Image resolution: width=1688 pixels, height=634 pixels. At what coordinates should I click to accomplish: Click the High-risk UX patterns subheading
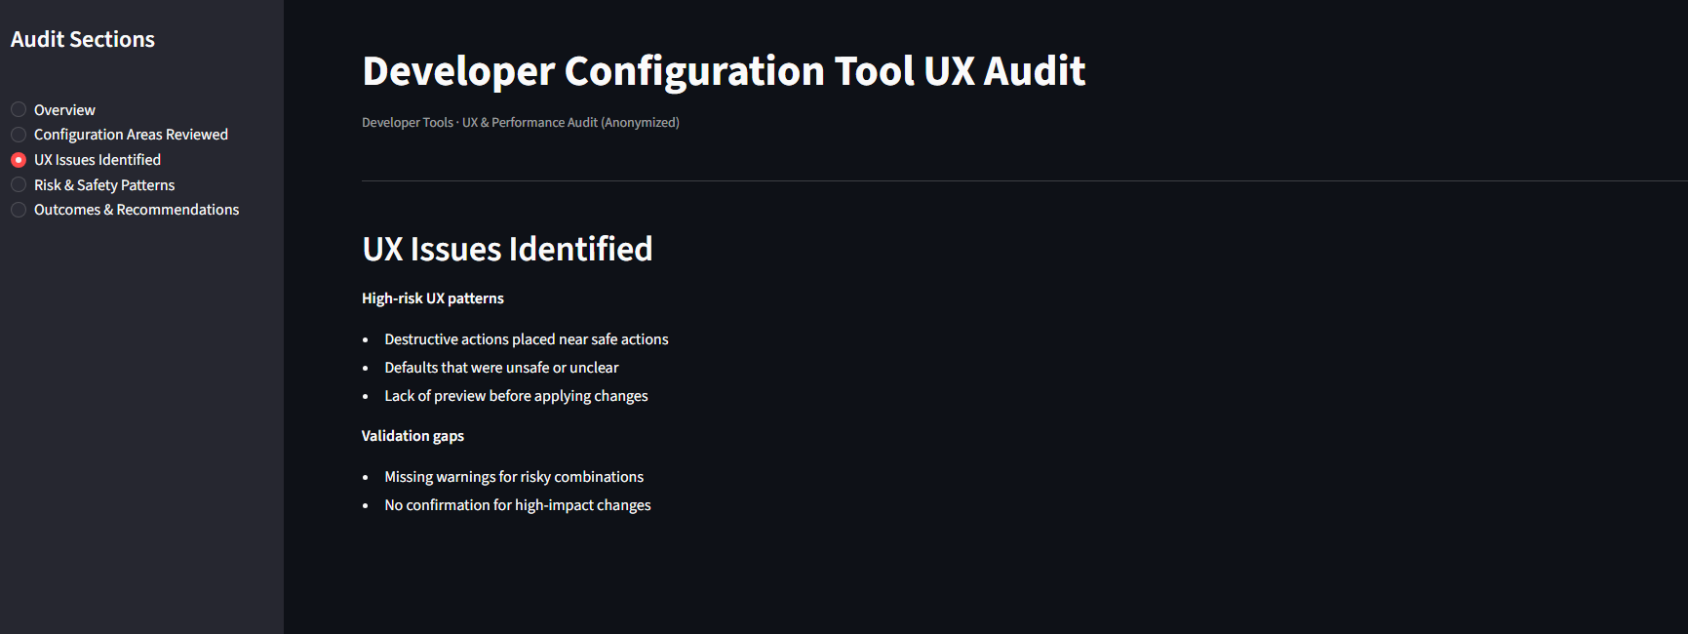click(x=433, y=298)
